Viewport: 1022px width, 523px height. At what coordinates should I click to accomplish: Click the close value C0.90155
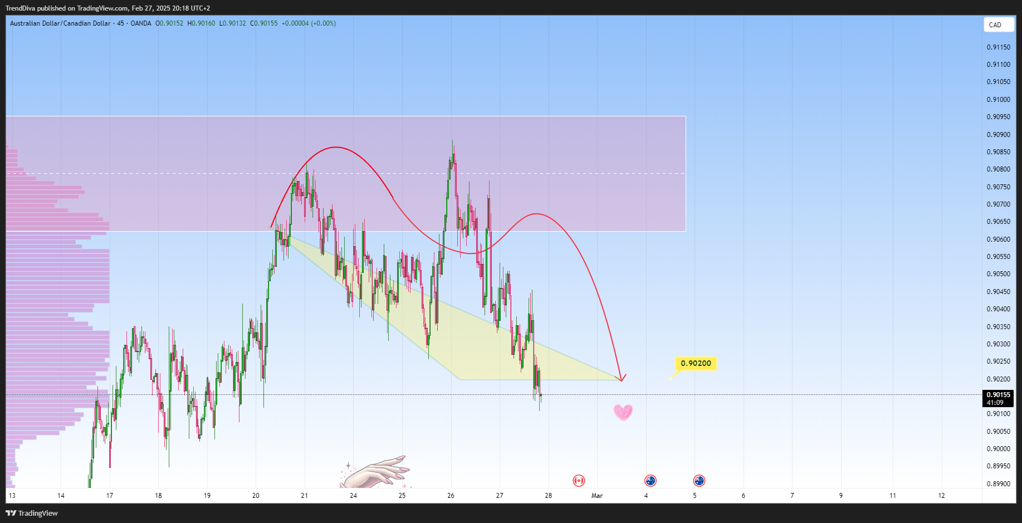click(263, 23)
